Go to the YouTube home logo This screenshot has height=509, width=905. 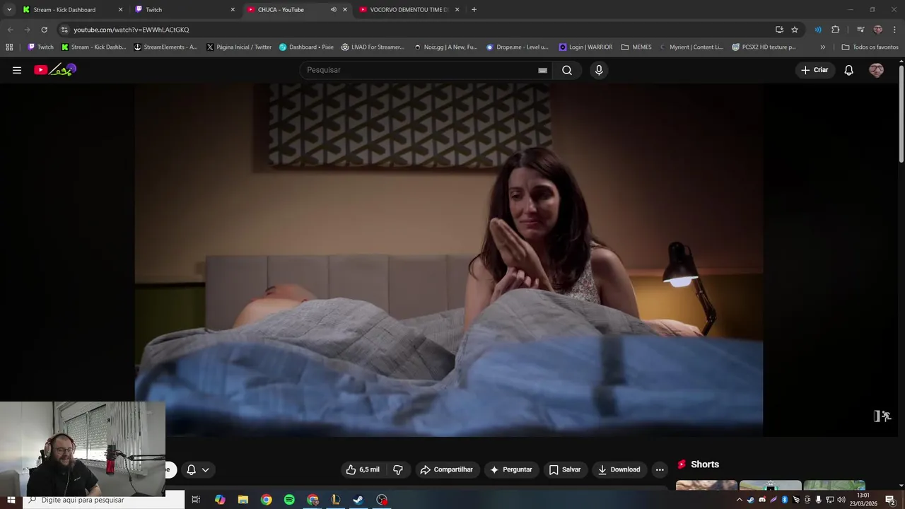(55, 69)
